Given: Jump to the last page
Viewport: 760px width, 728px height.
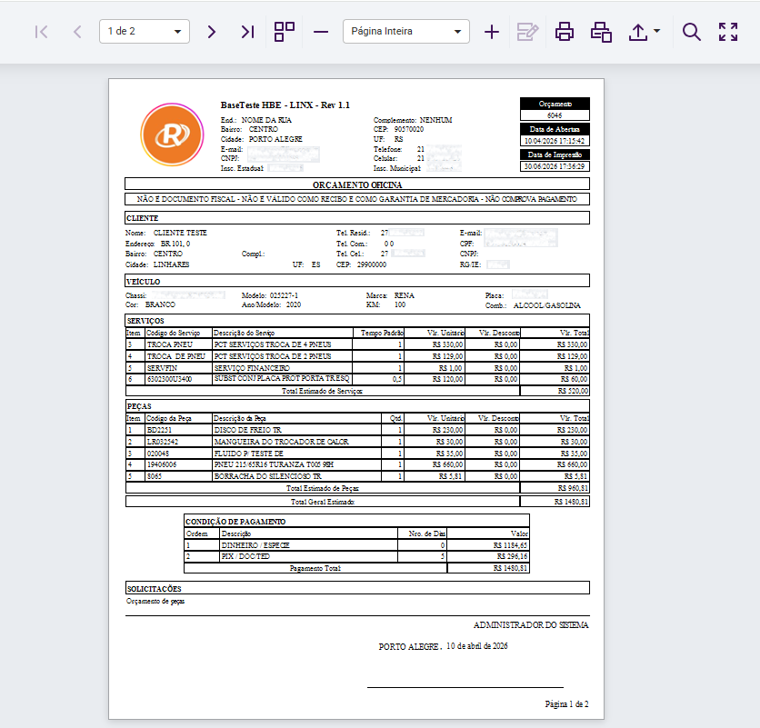Looking at the screenshot, I should 247,32.
